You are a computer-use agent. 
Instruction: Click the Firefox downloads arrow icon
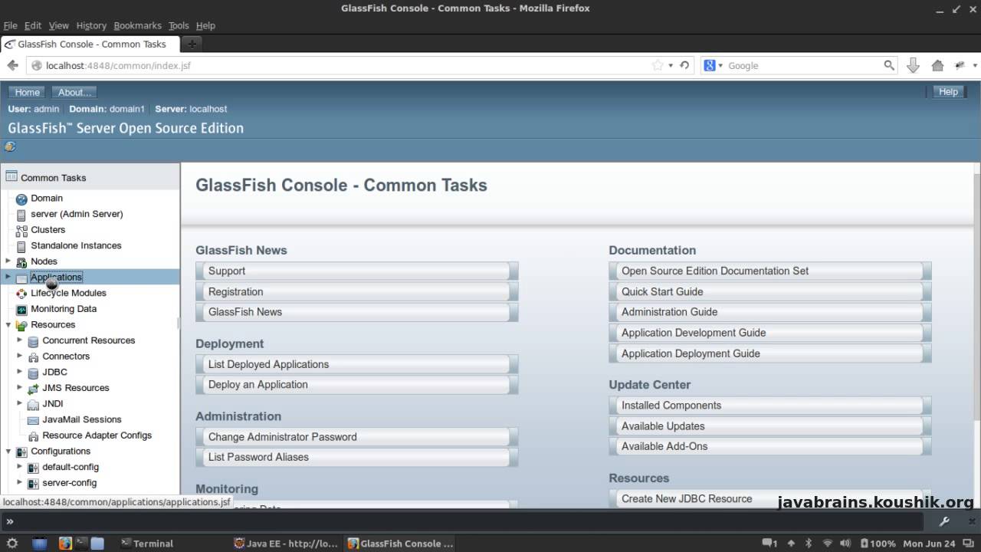[913, 66]
